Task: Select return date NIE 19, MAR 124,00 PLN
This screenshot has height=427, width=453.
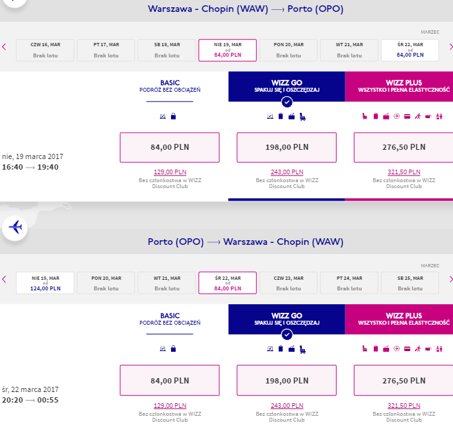Action: (x=45, y=282)
